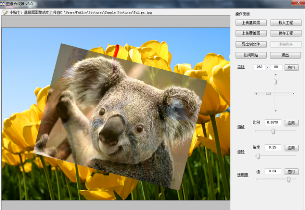Click the 比例 label
The height and width of the screenshot is (210, 305).
point(256,122)
